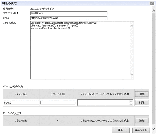Viewport: 157px width, 135px height.
Task: Click the キャンセル button
Action: [x=141, y=130]
